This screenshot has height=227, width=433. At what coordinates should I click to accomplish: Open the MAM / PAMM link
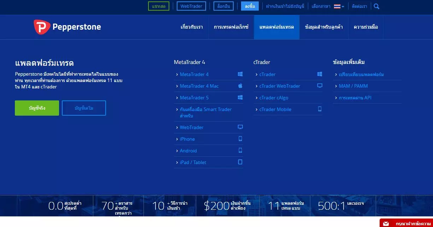coord(353,86)
